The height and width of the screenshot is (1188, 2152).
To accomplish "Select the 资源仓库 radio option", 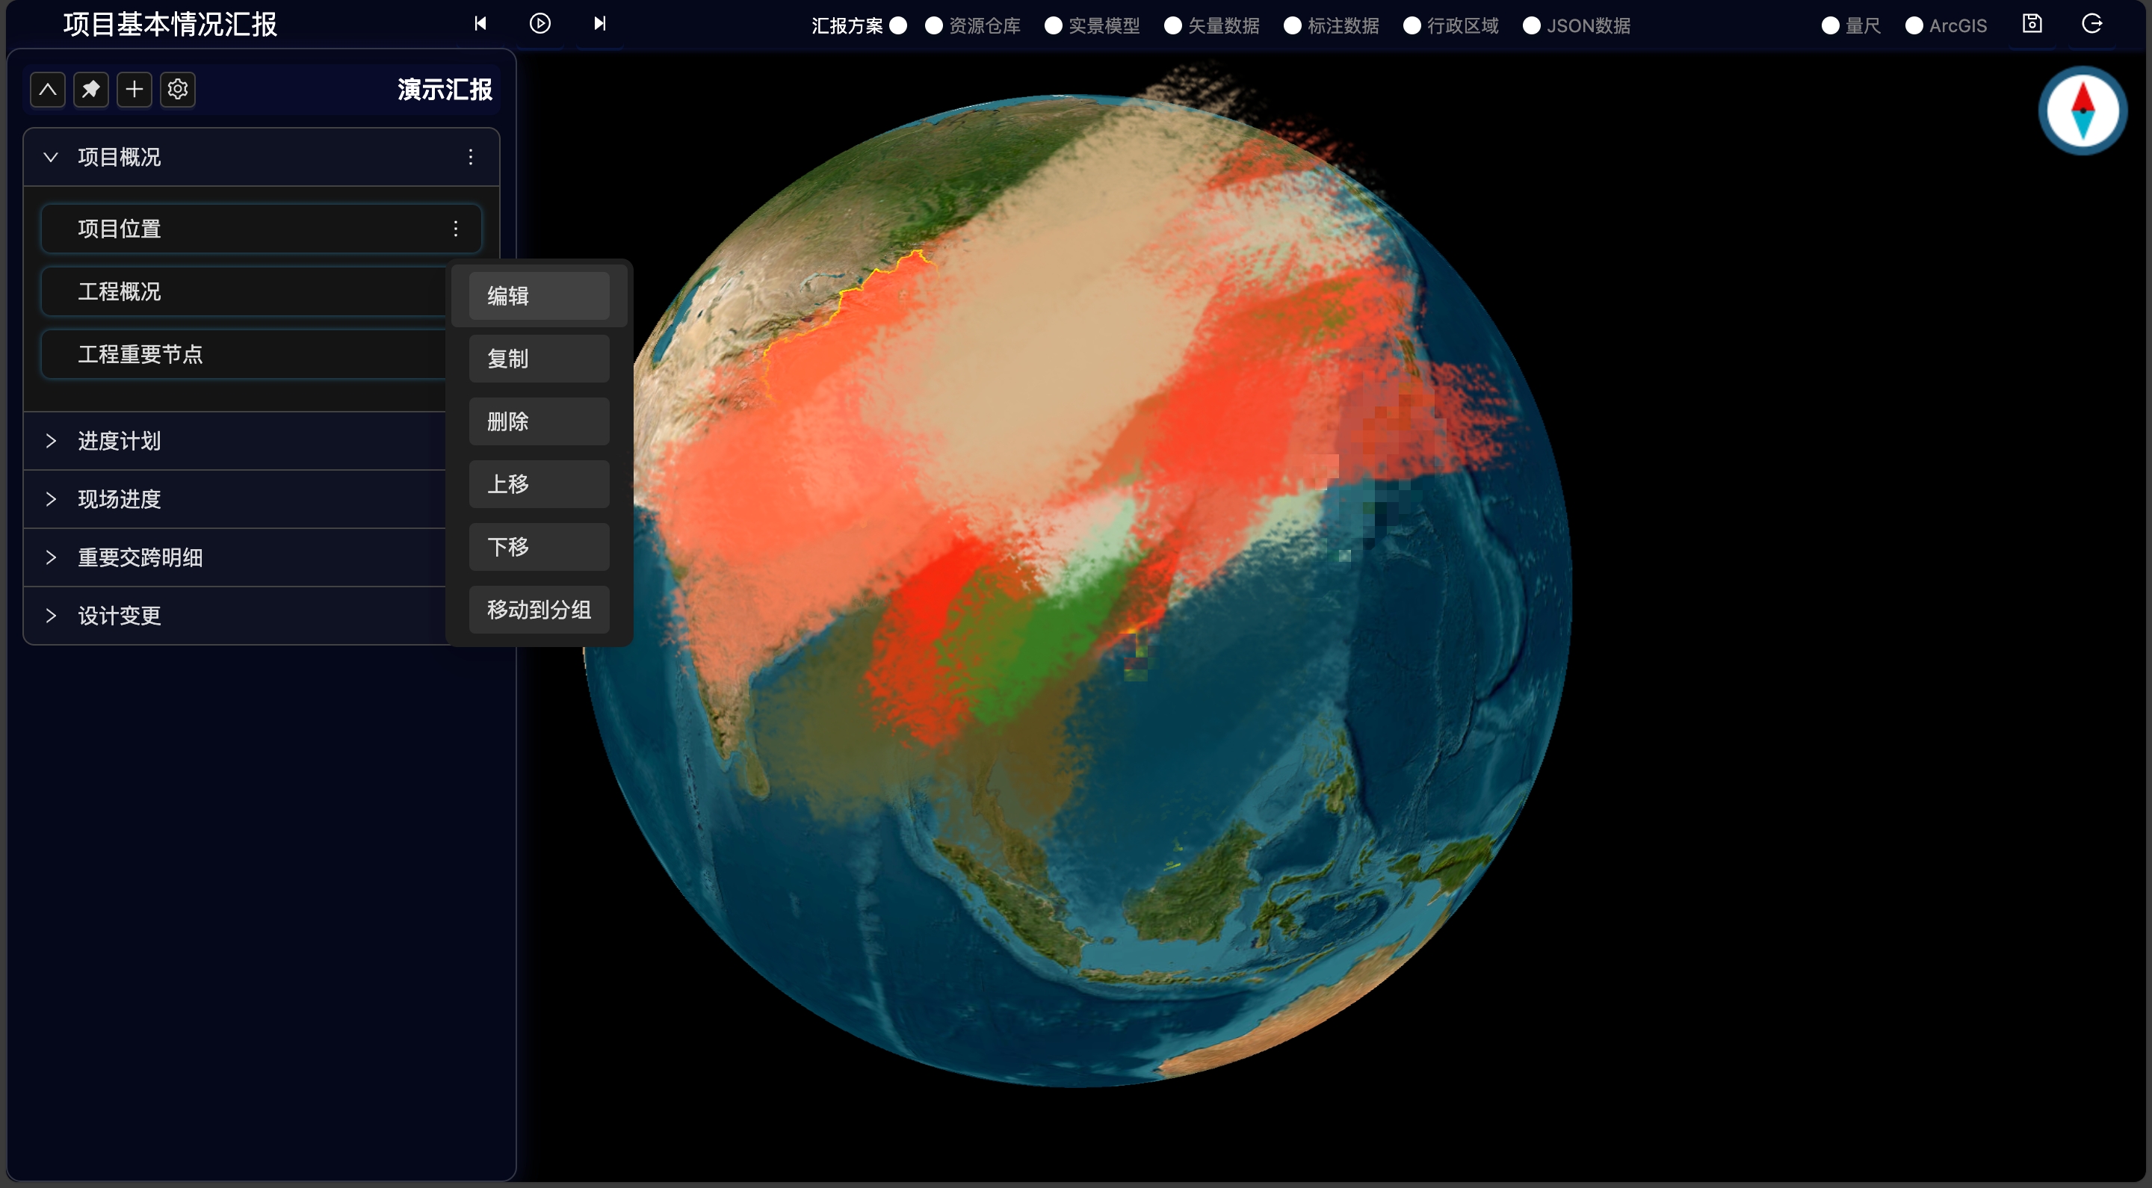I will [934, 26].
